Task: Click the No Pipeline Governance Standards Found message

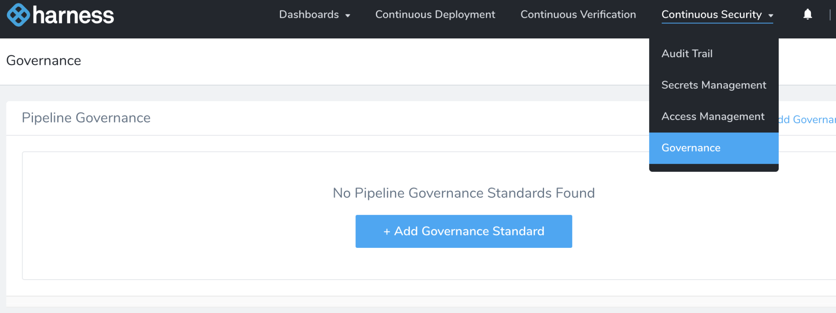Action: [463, 193]
